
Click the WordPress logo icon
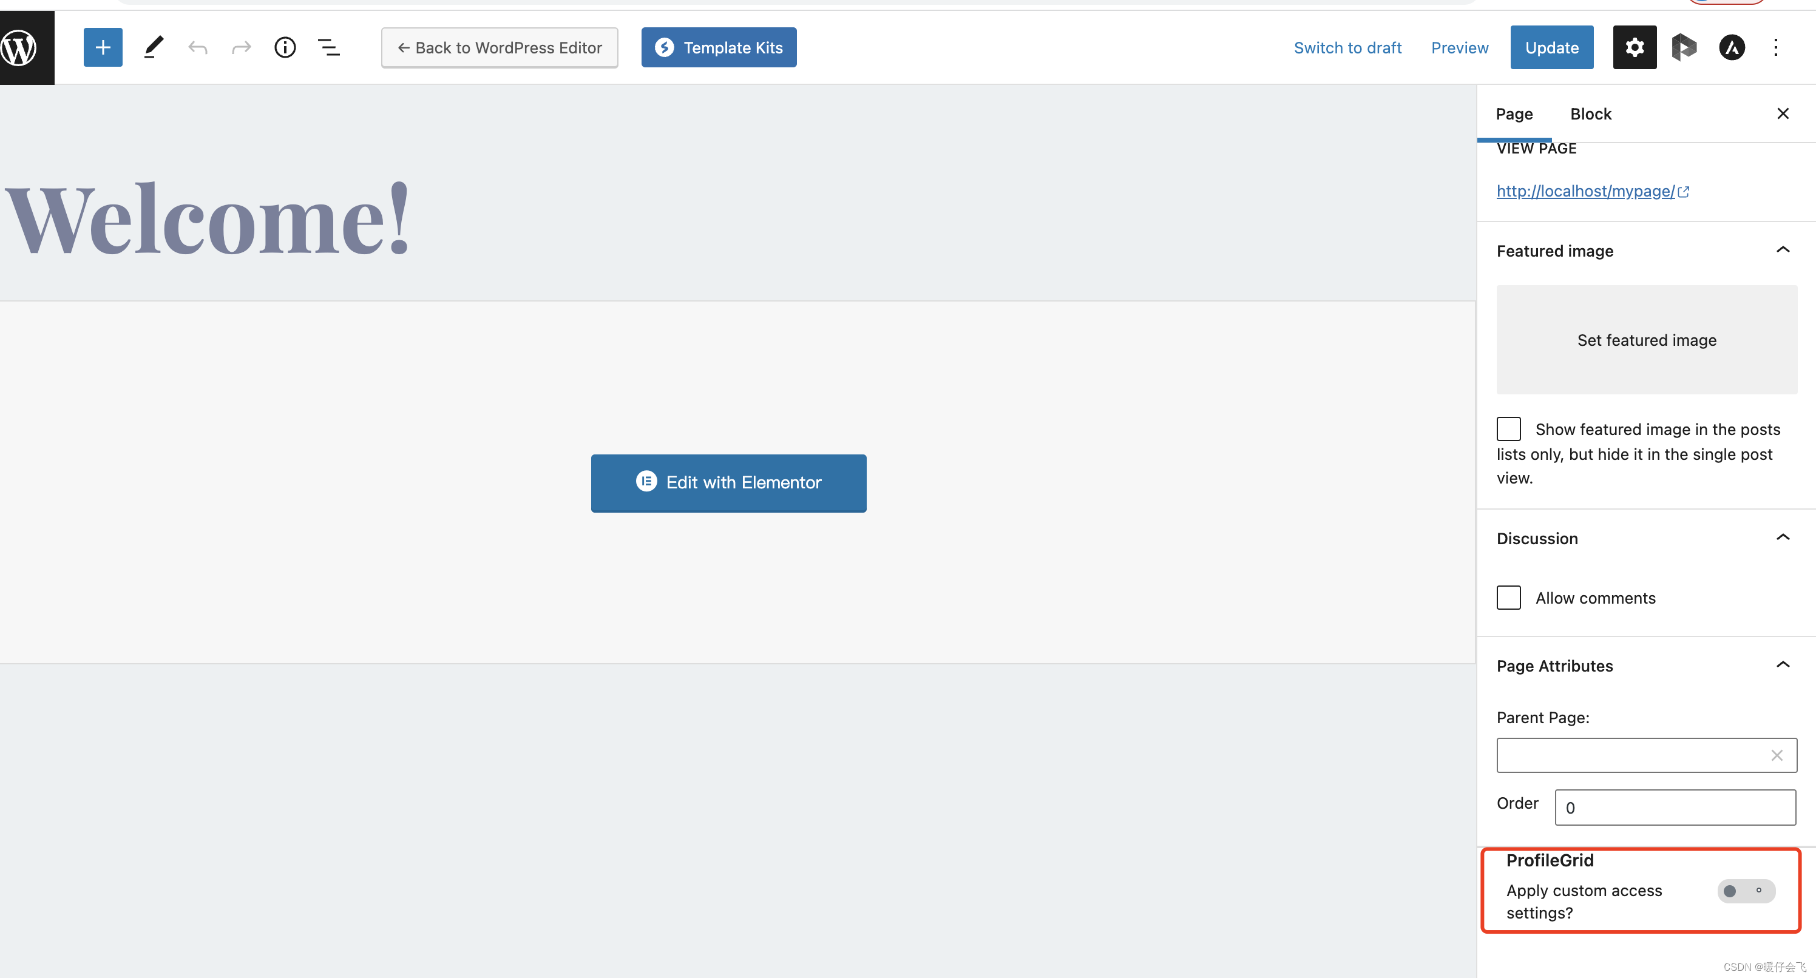coord(19,48)
